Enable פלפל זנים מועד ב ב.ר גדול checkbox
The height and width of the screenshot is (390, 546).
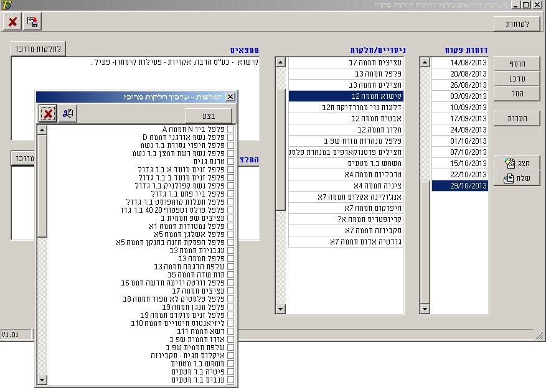tap(230, 177)
